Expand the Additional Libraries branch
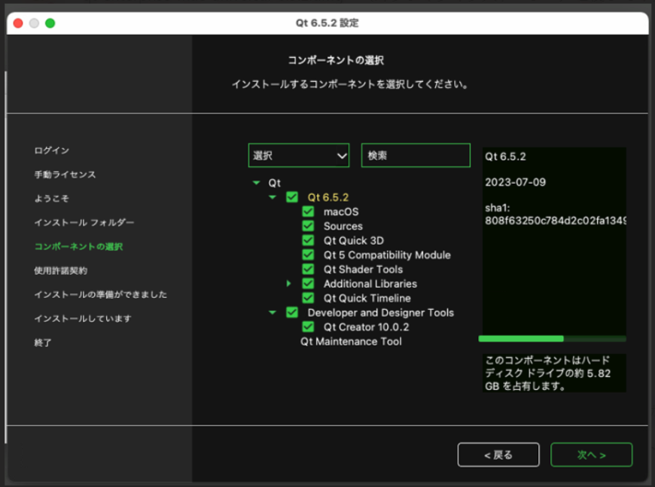This screenshot has width=655, height=487. [288, 284]
